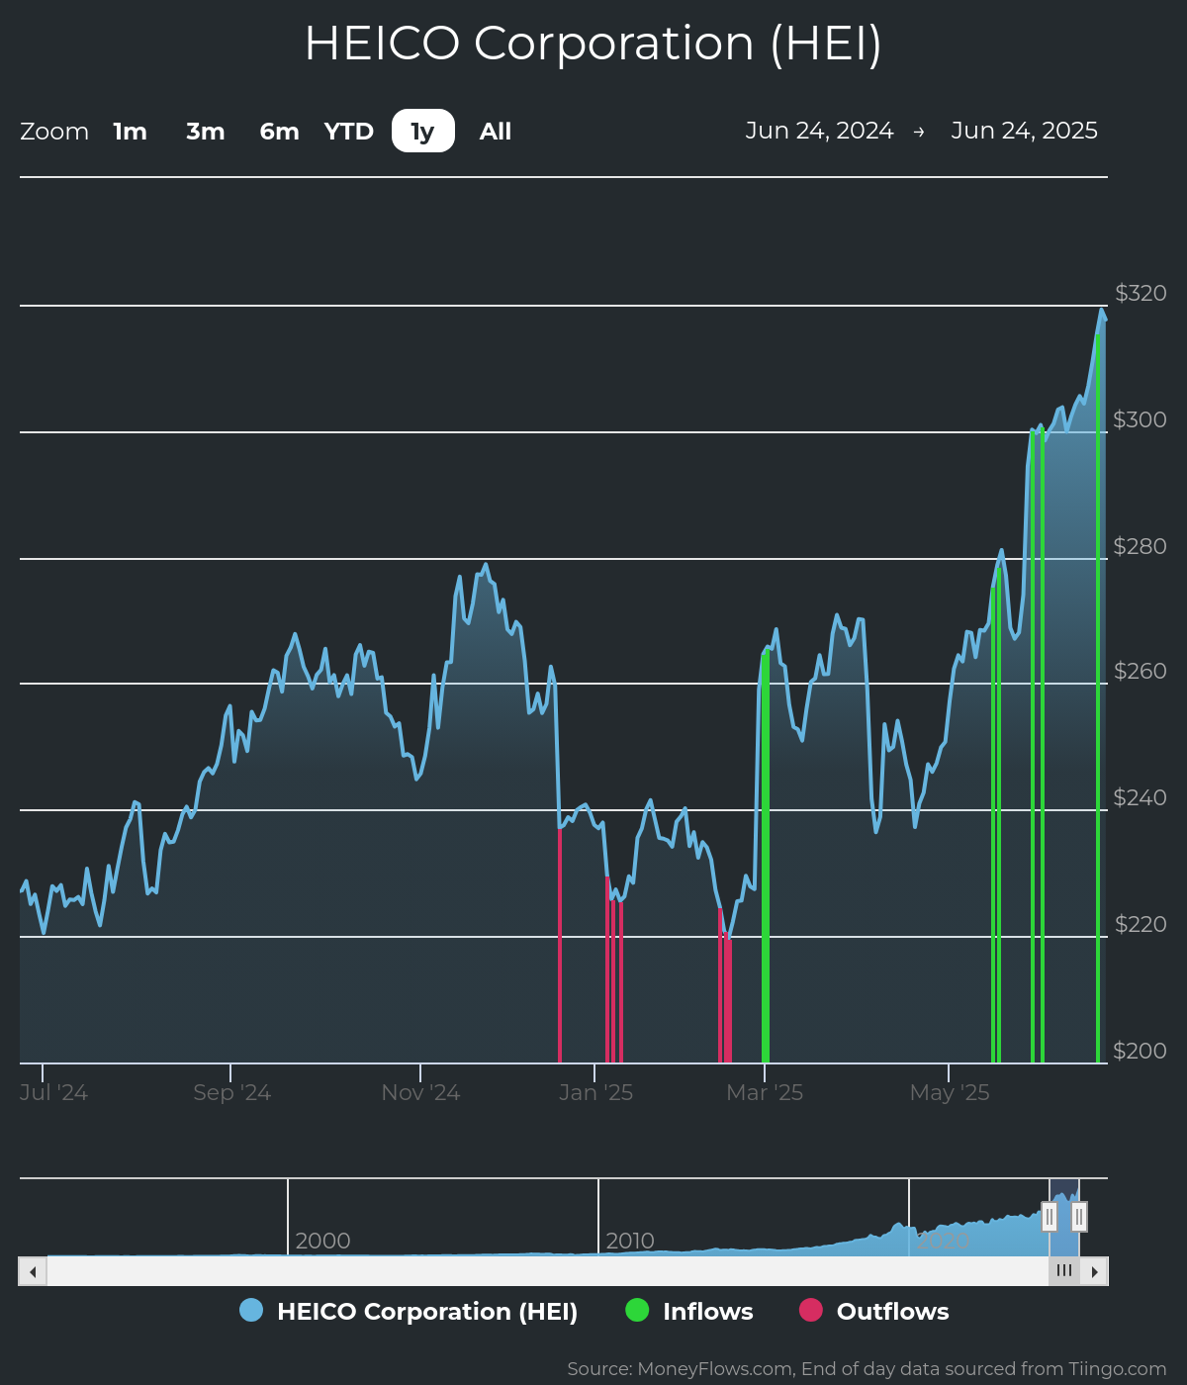Click the Jan '25 axis label

595,1092
